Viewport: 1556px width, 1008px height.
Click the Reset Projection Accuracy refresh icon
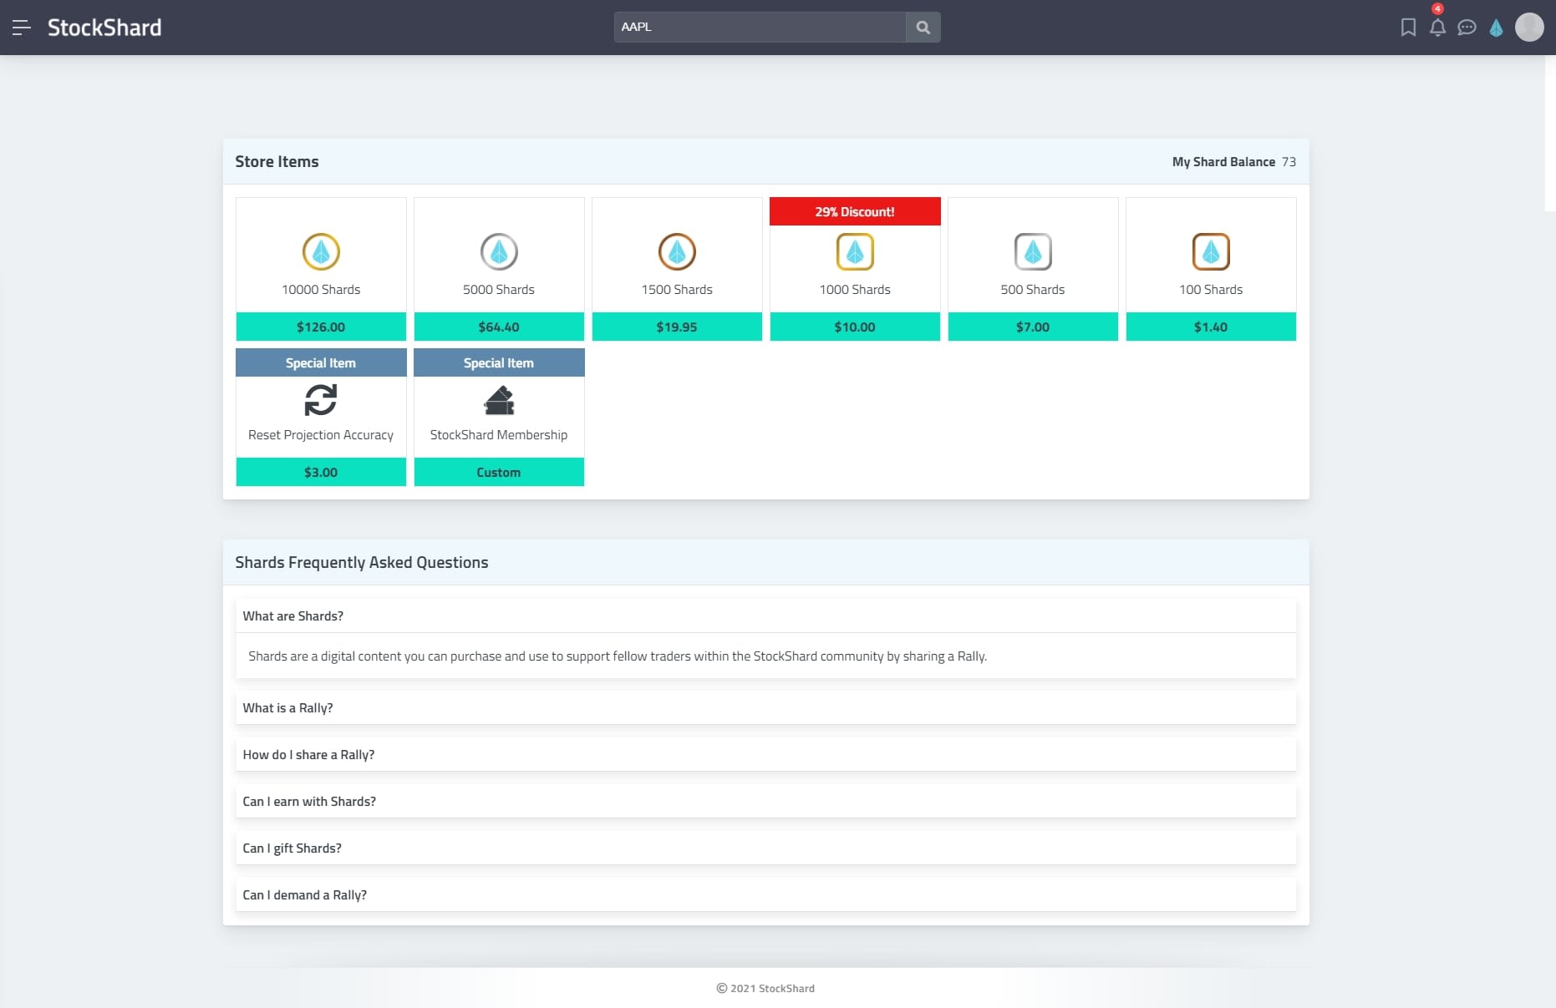tap(321, 400)
